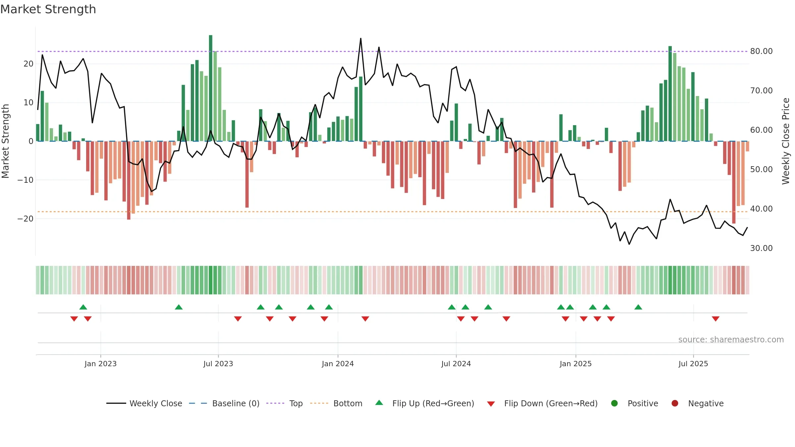Click the first flip-up marker before Jan 2023
The height and width of the screenshot is (447, 795).
click(83, 307)
